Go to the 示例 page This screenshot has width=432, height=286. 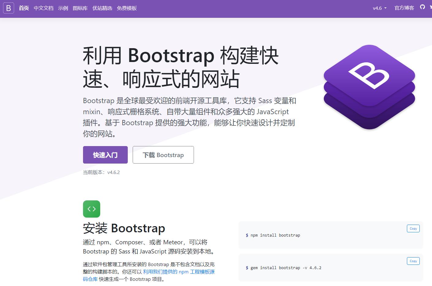(x=63, y=8)
